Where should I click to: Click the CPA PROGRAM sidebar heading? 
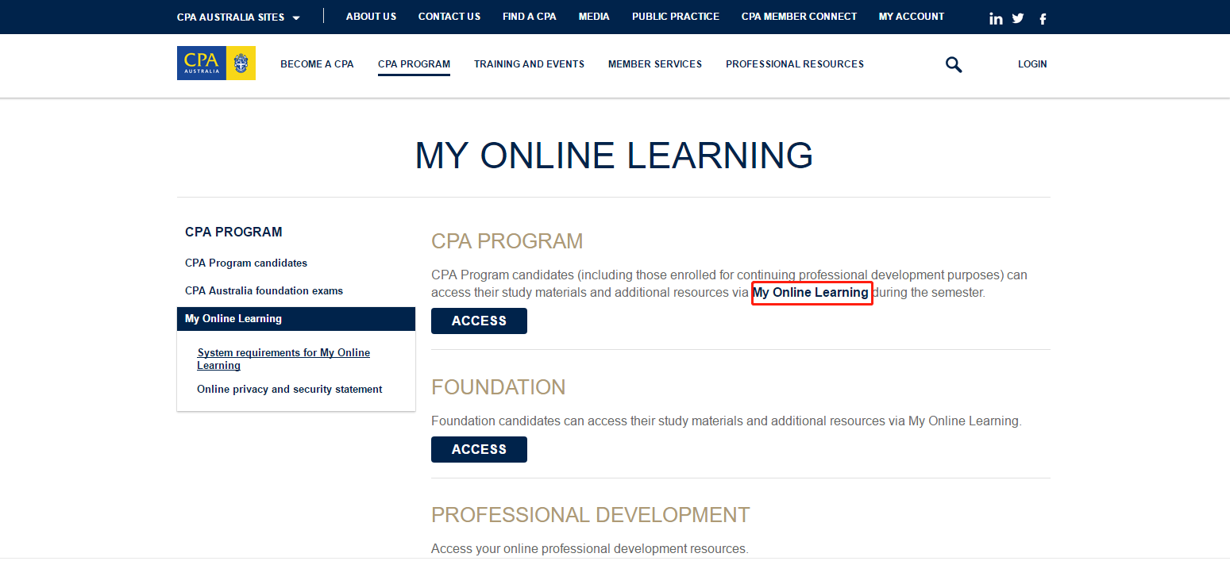click(233, 232)
